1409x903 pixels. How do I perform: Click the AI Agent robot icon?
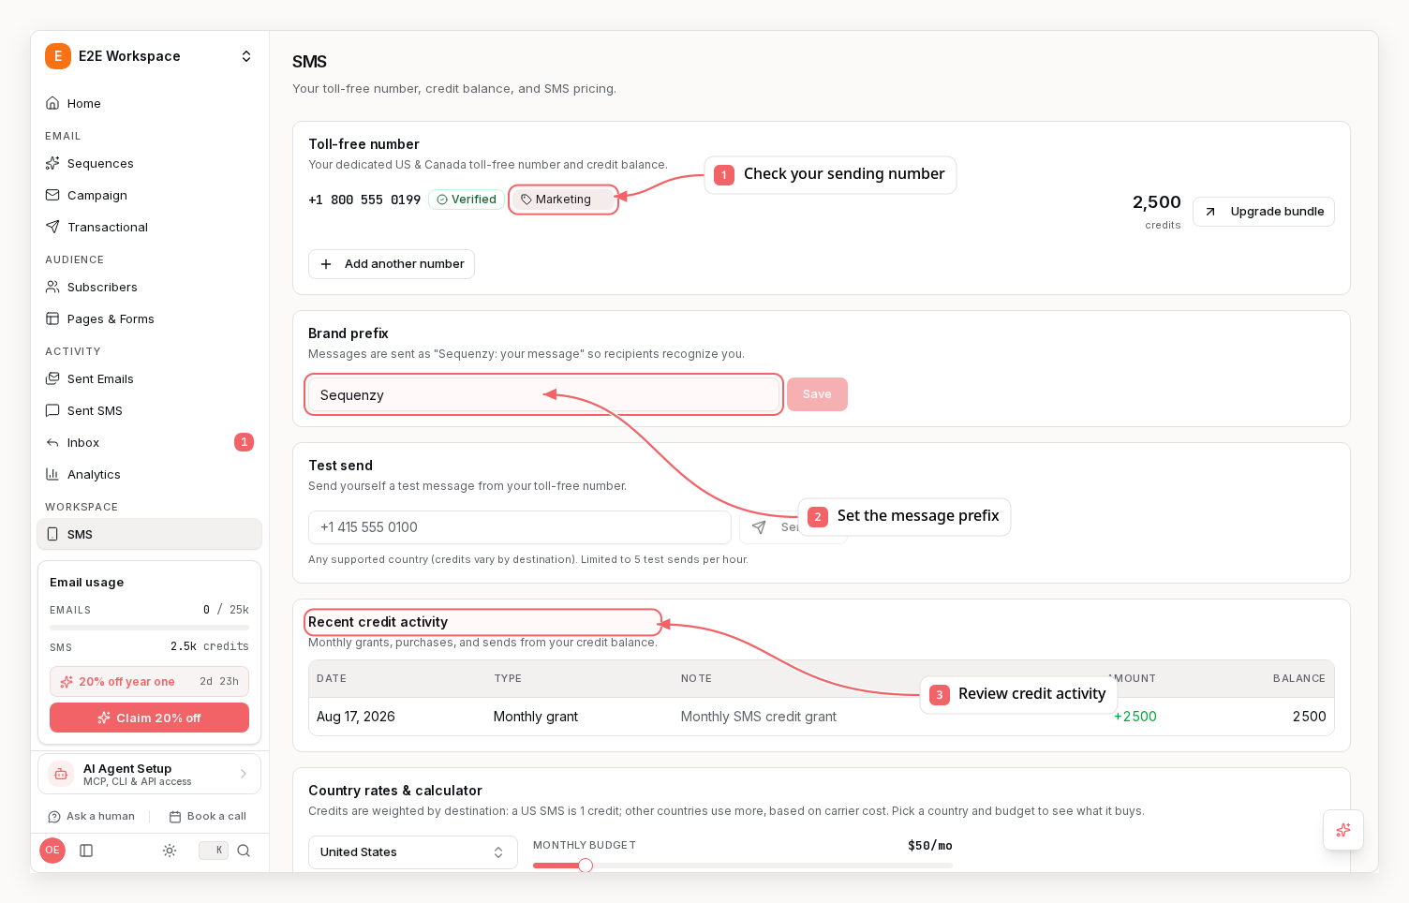61,774
